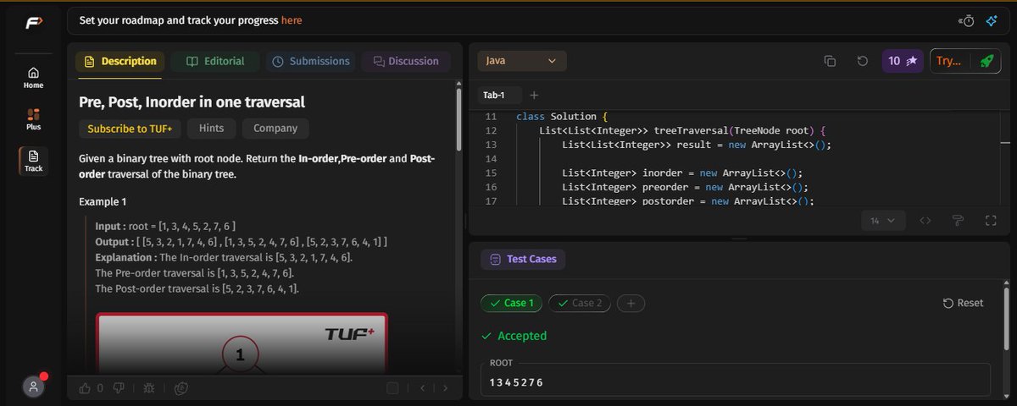Enter fullscreen editor mode
The height and width of the screenshot is (406, 1017).
pos(990,221)
